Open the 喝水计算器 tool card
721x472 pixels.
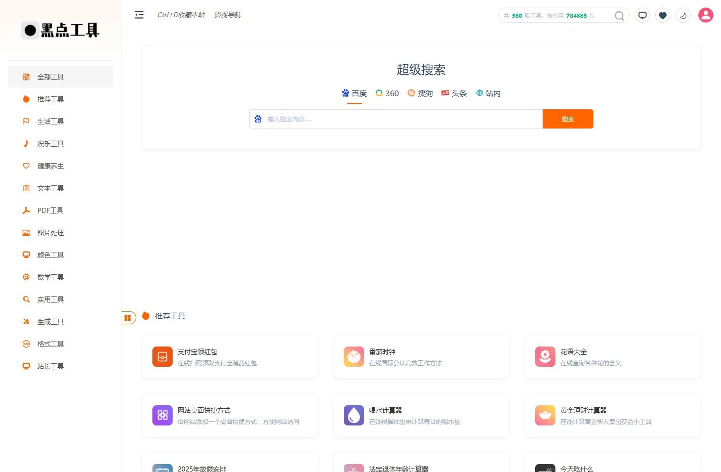click(x=421, y=415)
